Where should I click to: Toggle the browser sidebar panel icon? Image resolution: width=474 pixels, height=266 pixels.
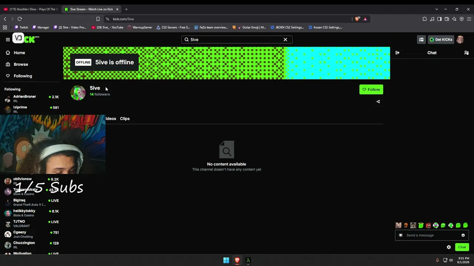[439, 19]
